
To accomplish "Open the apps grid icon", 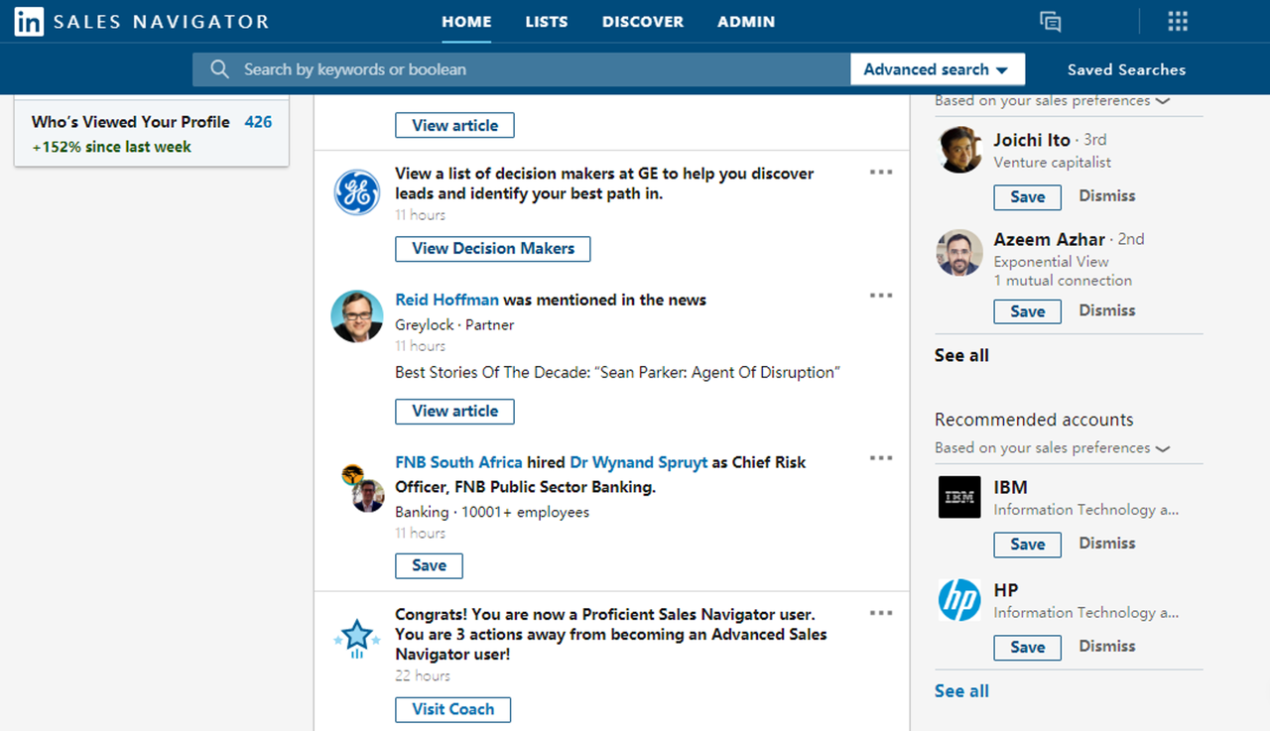I will point(1178,22).
